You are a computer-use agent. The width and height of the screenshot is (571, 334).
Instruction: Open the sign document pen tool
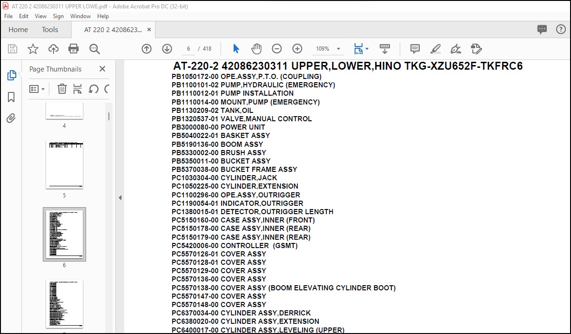pos(456,49)
